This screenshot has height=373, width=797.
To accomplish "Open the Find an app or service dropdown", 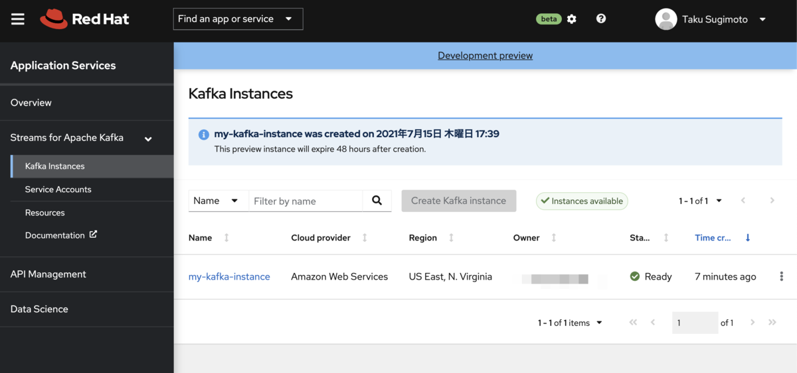I will point(238,19).
